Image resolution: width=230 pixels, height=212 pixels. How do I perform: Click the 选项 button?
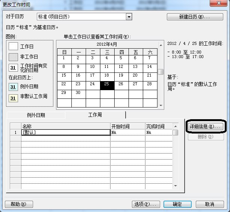click(146, 204)
